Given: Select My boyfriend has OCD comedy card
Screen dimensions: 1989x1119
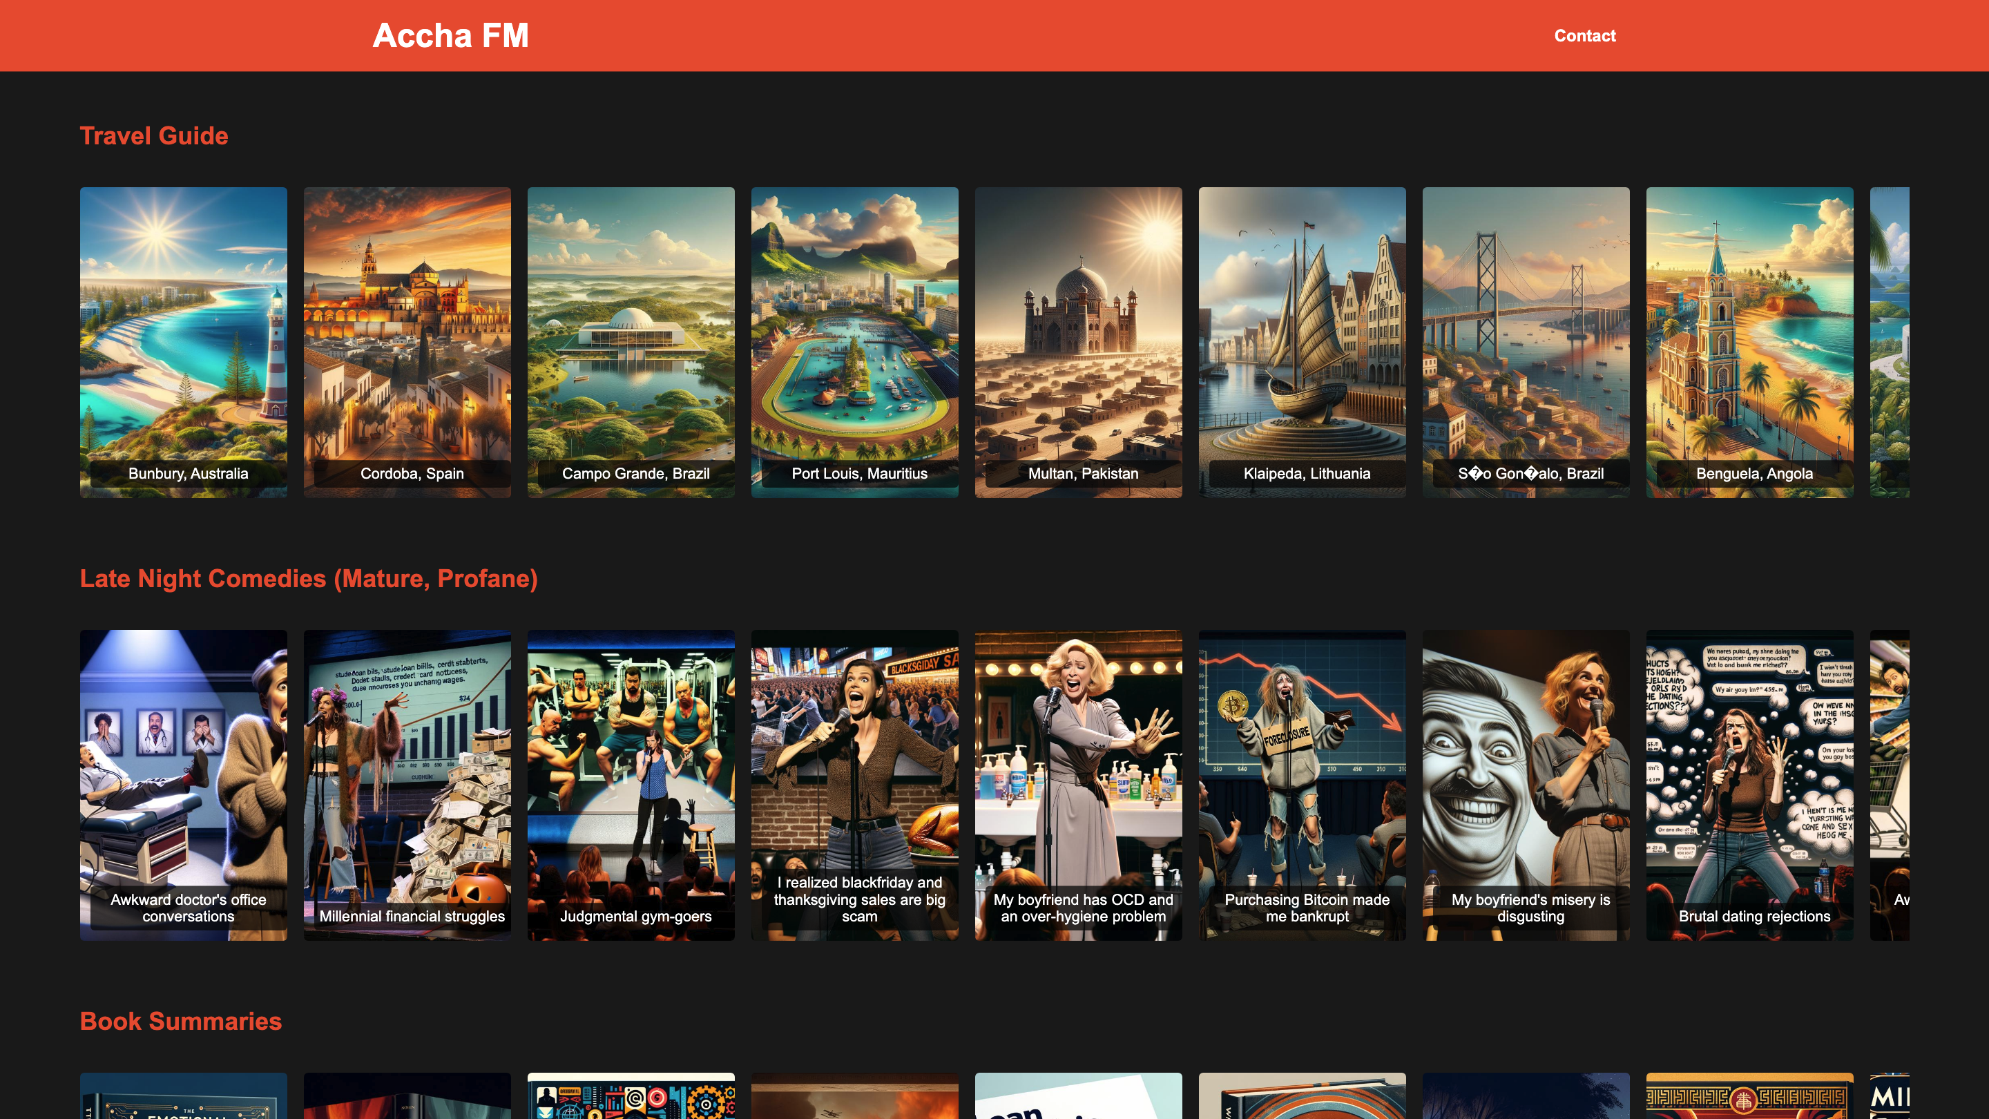Looking at the screenshot, I should coord(1078,785).
